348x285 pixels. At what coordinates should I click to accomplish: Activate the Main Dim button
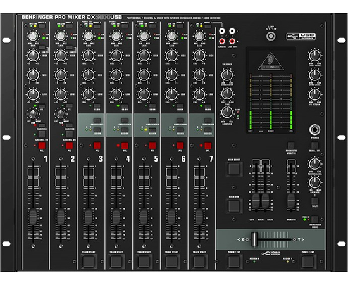234,206
